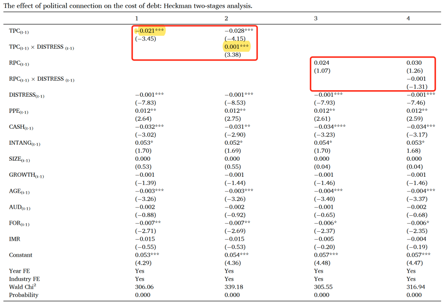The width and height of the screenshot is (444, 303).
Task: Select the Wald Chi² value 316.94
Action: pyautogui.click(x=416, y=287)
